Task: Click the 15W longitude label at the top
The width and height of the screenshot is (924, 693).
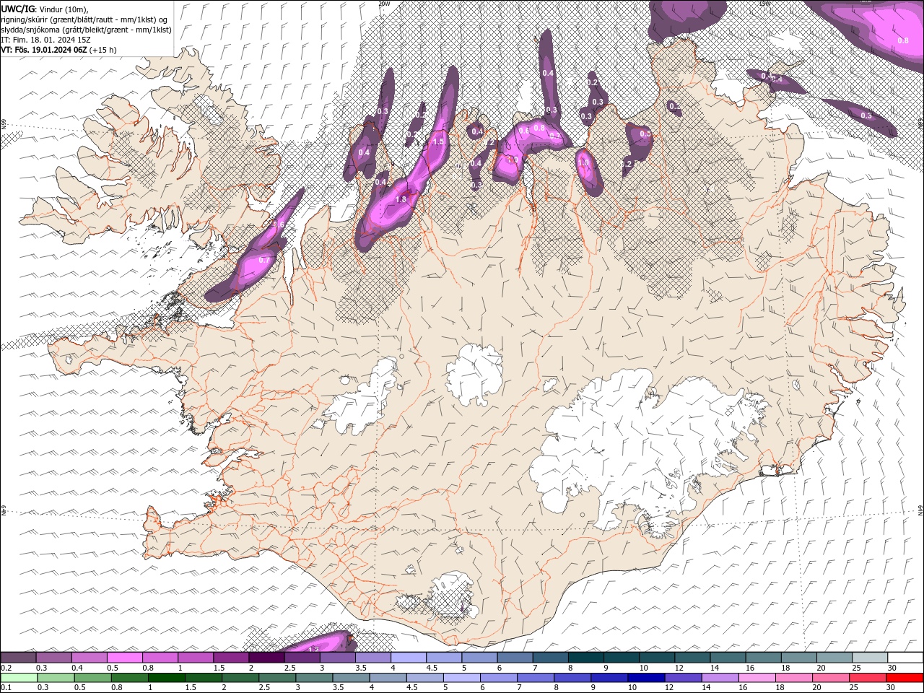Action: click(x=765, y=4)
